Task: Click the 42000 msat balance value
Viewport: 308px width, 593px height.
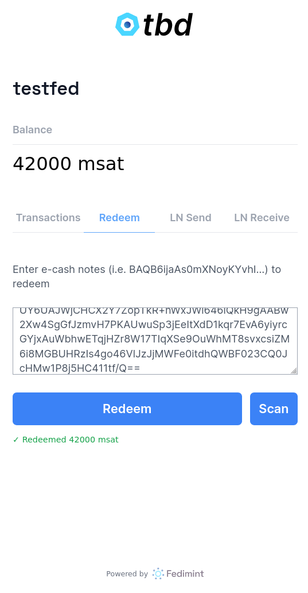Action: tap(68, 164)
